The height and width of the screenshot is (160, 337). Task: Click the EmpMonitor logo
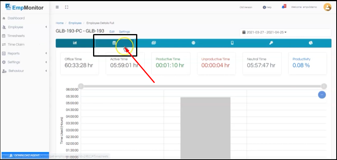click(24, 7)
